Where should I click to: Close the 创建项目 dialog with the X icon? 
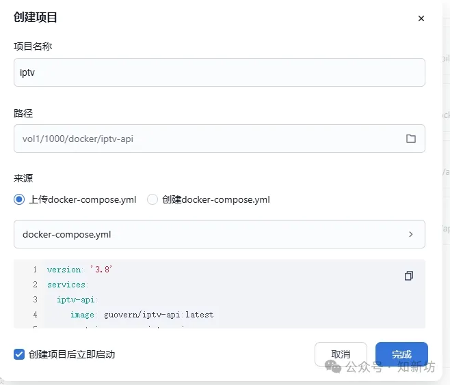(x=421, y=18)
